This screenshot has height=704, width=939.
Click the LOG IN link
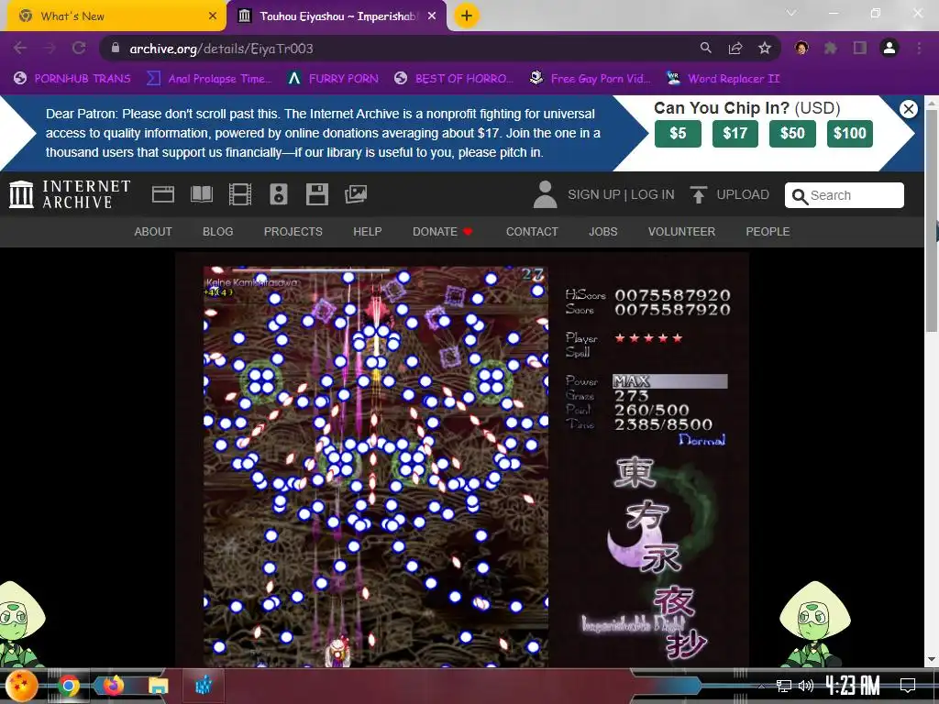652,194
